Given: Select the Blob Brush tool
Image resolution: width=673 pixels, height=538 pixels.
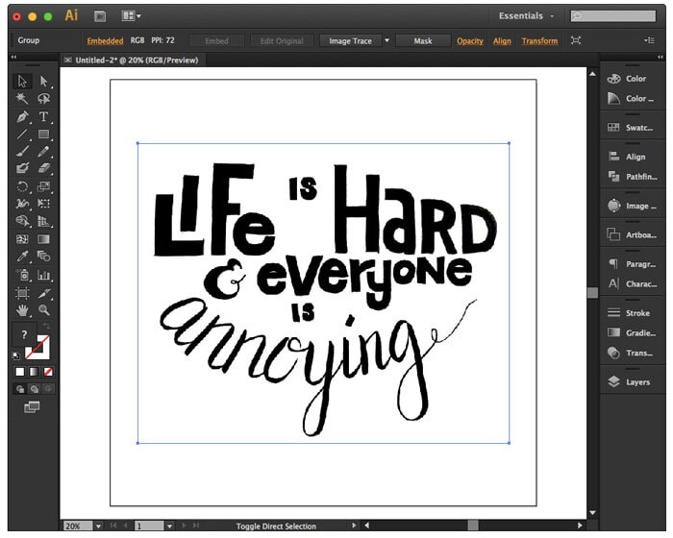Looking at the screenshot, I should 22,168.
